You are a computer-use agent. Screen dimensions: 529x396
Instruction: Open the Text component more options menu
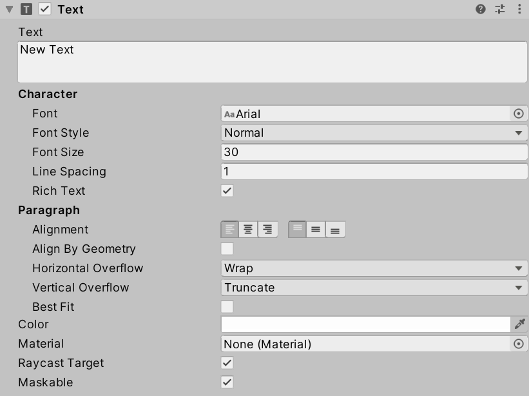[x=519, y=9]
